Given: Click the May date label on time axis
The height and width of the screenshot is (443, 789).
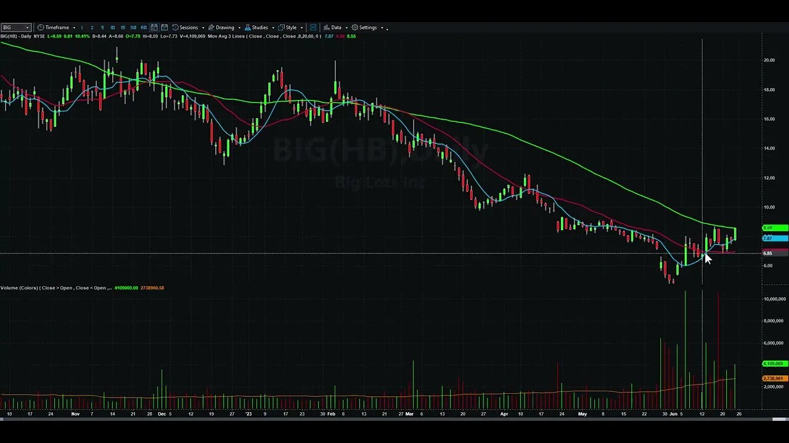Looking at the screenshot, I should 583,414.
